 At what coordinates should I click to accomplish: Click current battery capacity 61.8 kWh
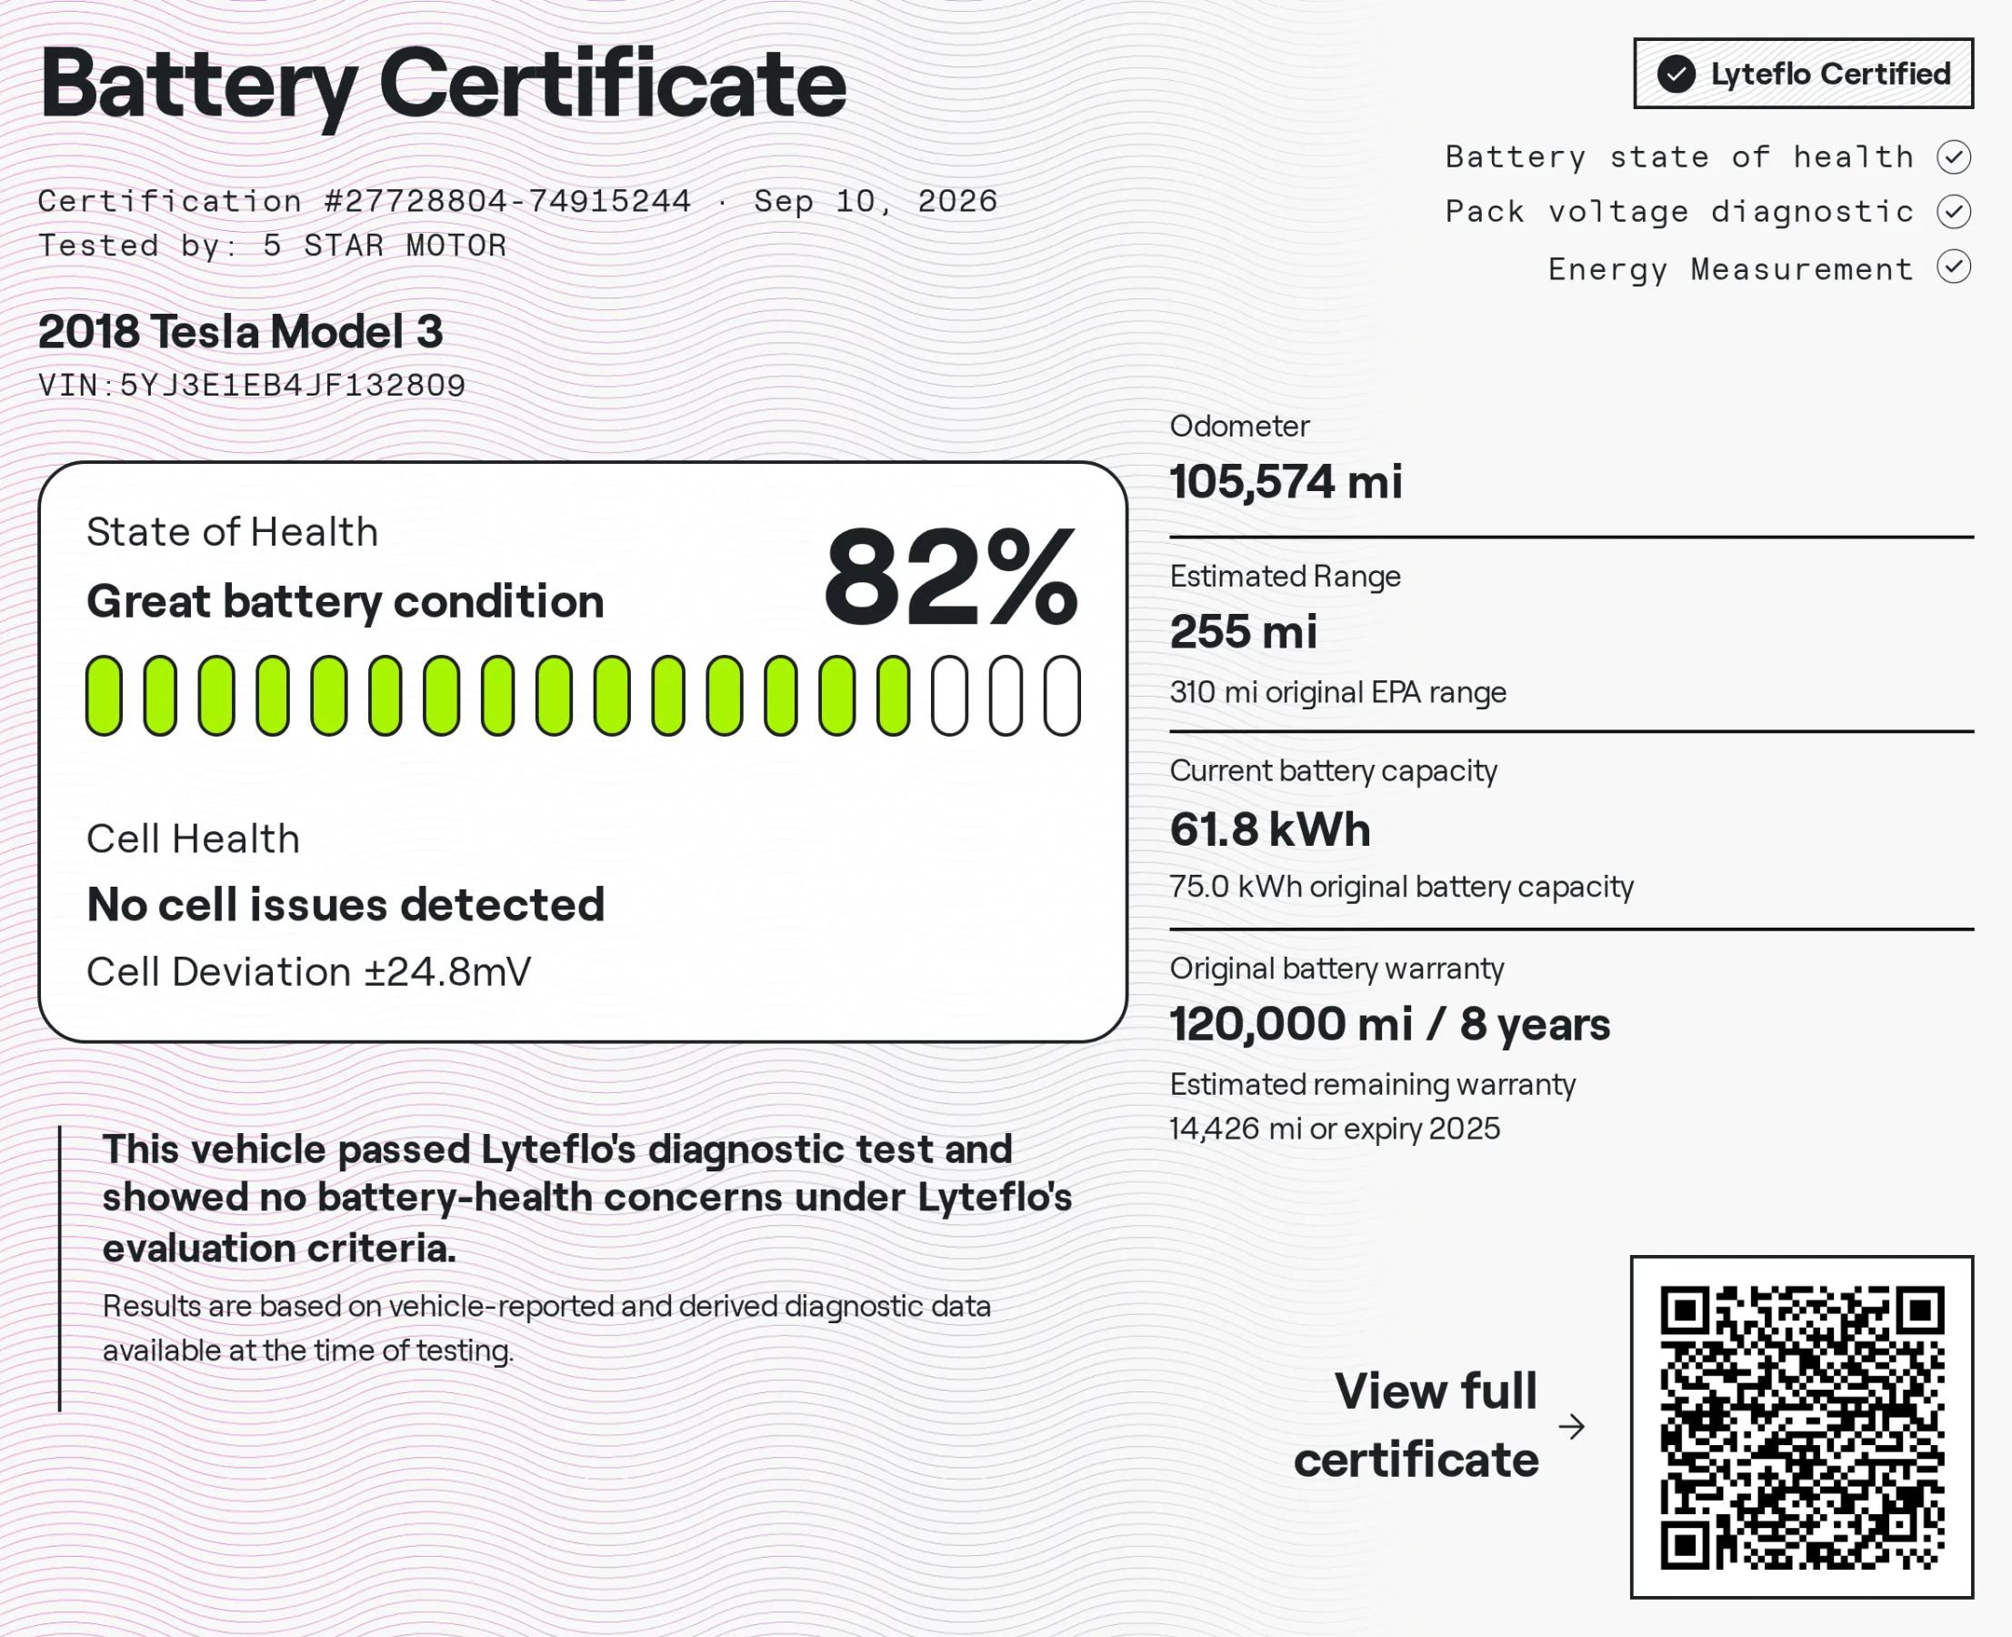(x=1270, y=829)
